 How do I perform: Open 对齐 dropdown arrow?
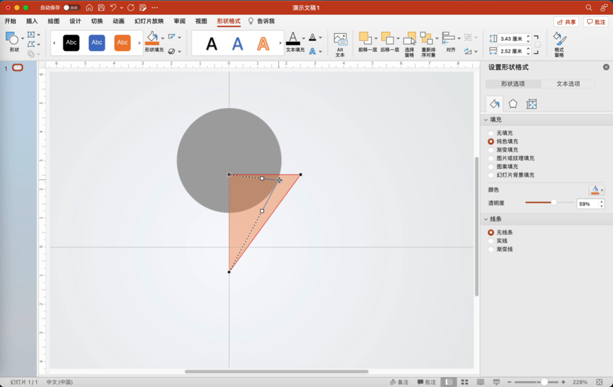[459, 39]
